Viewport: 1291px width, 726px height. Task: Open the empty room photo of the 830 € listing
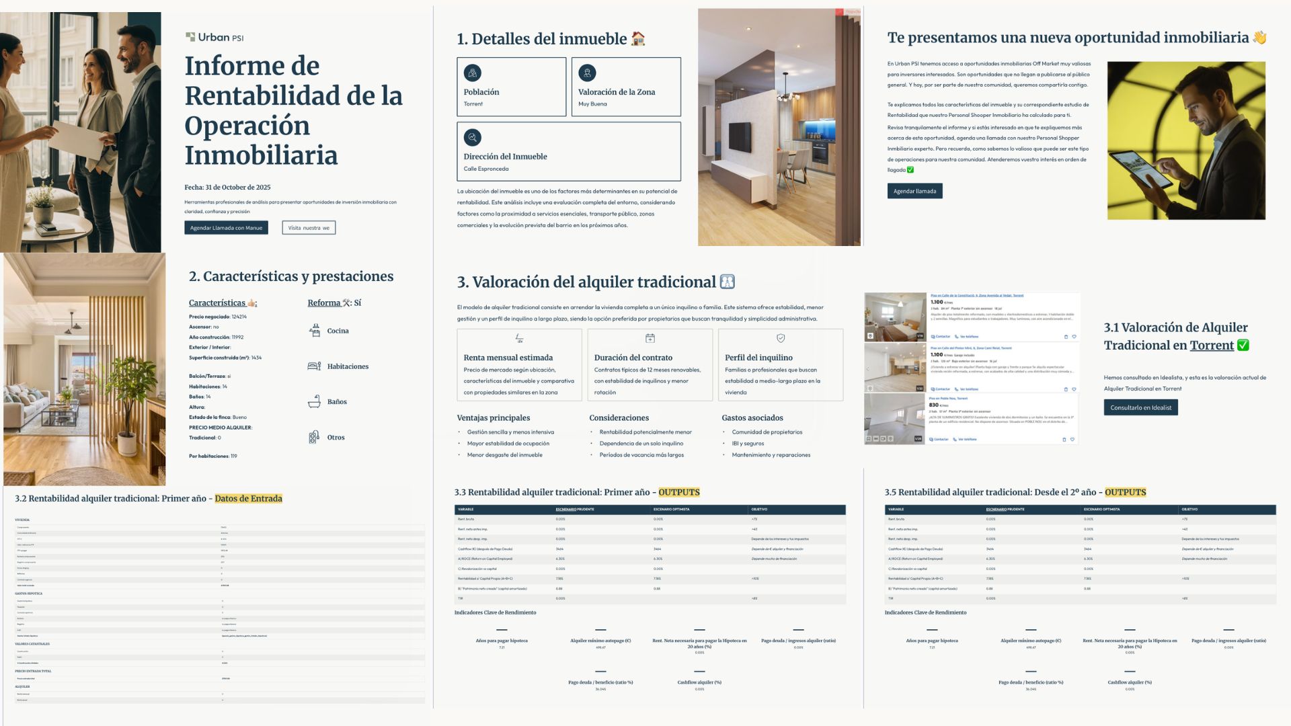tap(894, 419)
